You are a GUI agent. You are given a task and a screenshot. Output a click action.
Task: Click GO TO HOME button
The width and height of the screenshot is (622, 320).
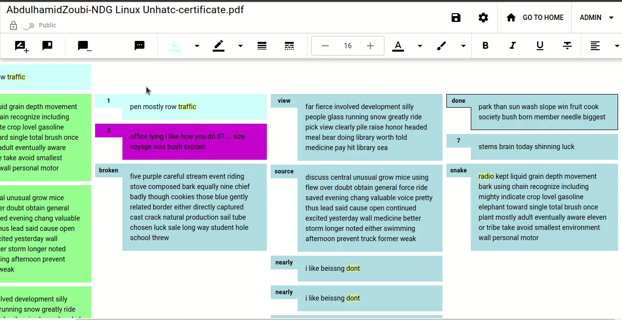(x=535, y=18)
